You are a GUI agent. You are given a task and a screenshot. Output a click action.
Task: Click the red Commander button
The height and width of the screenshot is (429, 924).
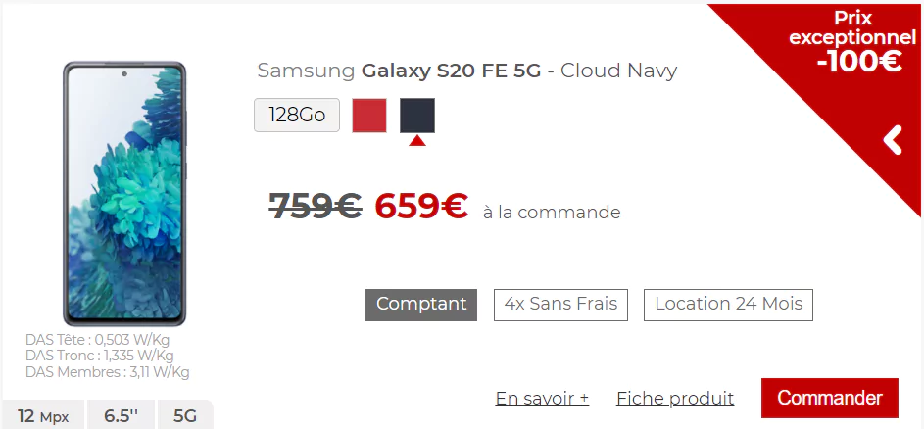tap(830, 398)
